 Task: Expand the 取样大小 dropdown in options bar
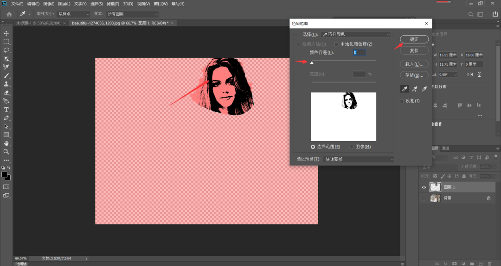[x=73, y=14]
